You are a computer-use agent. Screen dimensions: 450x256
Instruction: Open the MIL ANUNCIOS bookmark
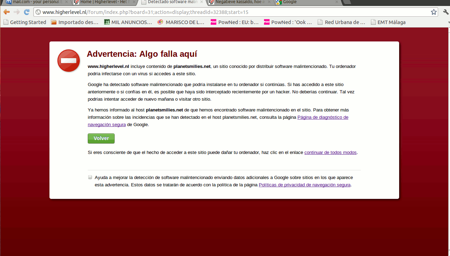point(128,22)
